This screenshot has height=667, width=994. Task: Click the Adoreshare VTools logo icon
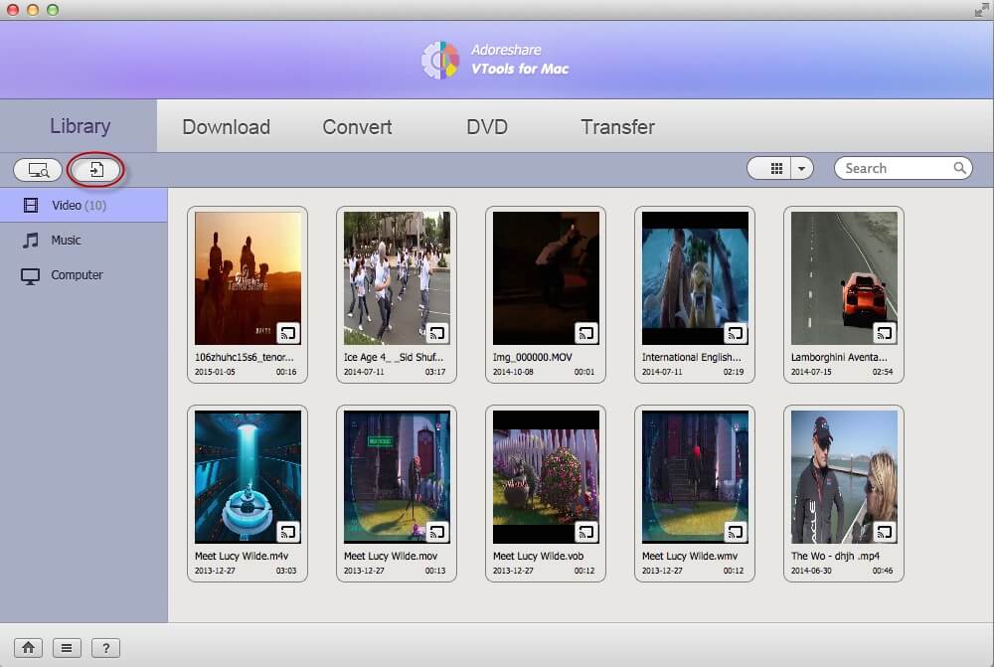[440, 60]
